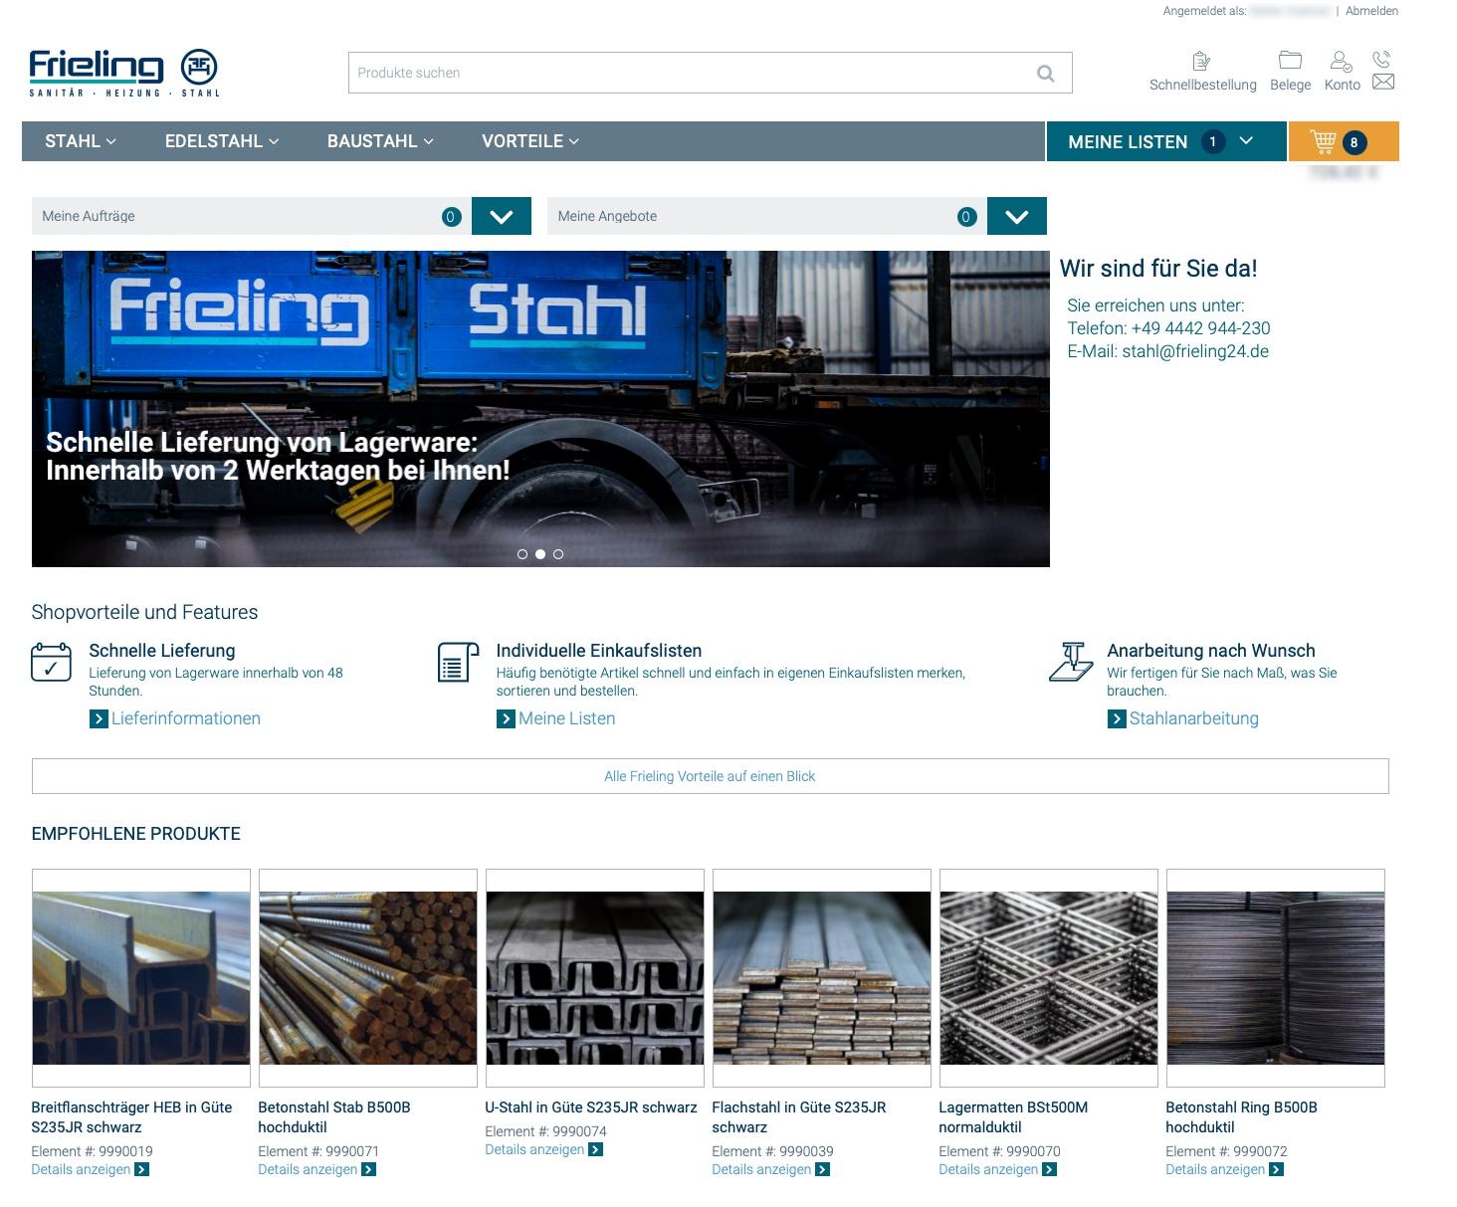Click details arrow for Breitflanschträger HEB
1457x1207 pixels.
click(x=142, y=1169)
